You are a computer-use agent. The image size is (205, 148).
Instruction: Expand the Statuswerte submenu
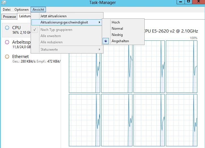coord(67,50)
